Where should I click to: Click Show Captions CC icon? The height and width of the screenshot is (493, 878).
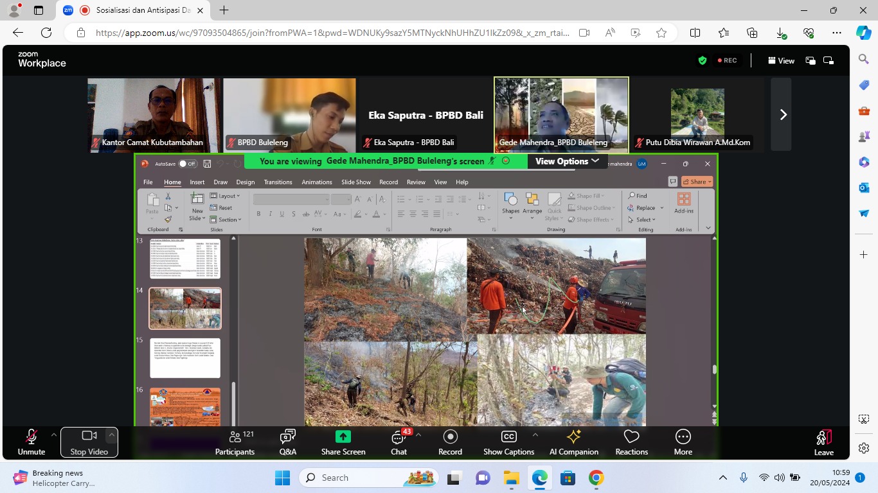(508, 437)
